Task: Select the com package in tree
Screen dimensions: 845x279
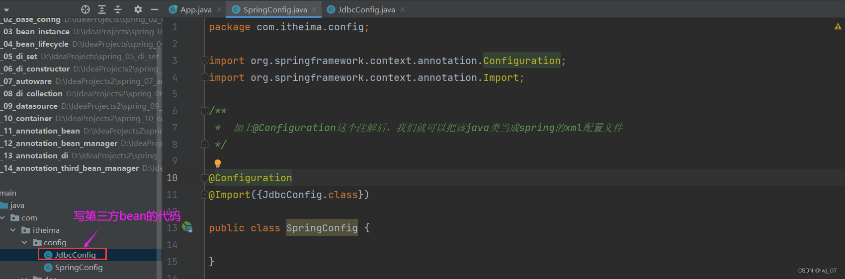Action: point(29,217)
